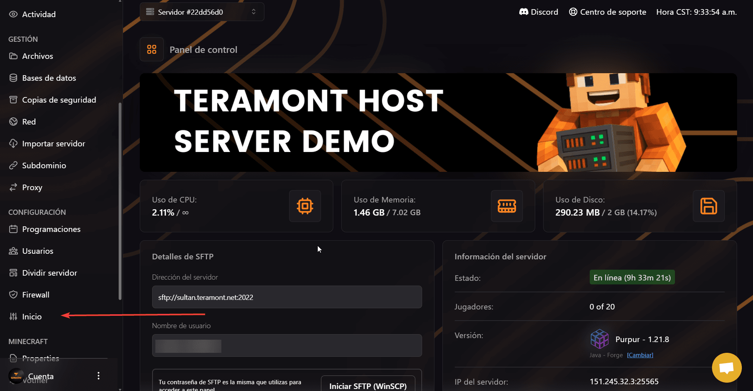Select the Firewall shield icon
The image size is (753, 391).
(13, 295)
